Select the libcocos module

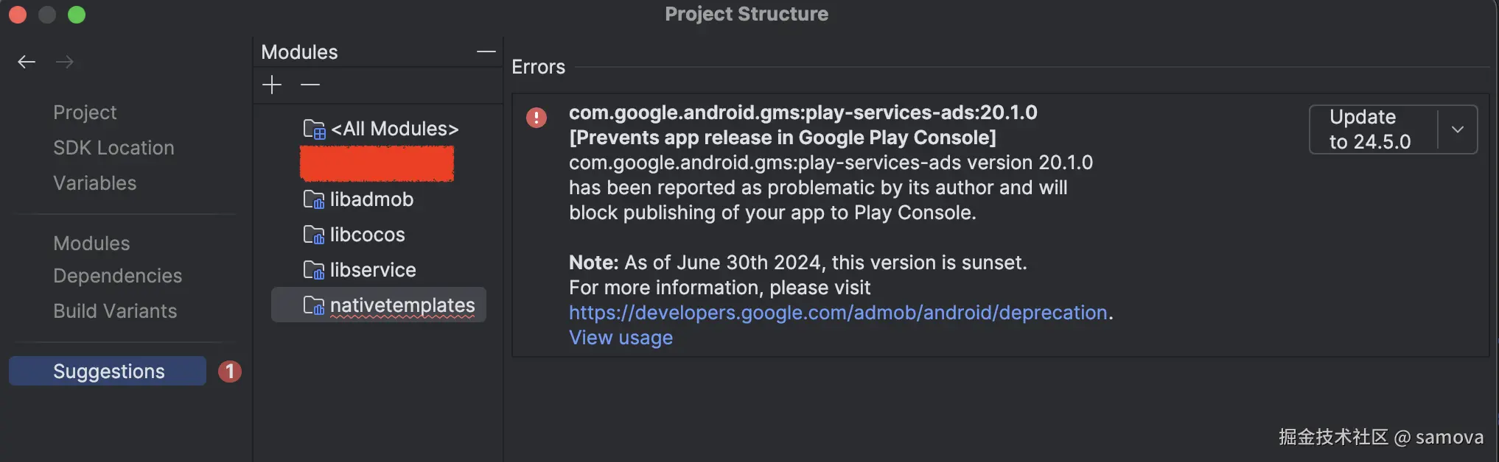coord(367,234)
